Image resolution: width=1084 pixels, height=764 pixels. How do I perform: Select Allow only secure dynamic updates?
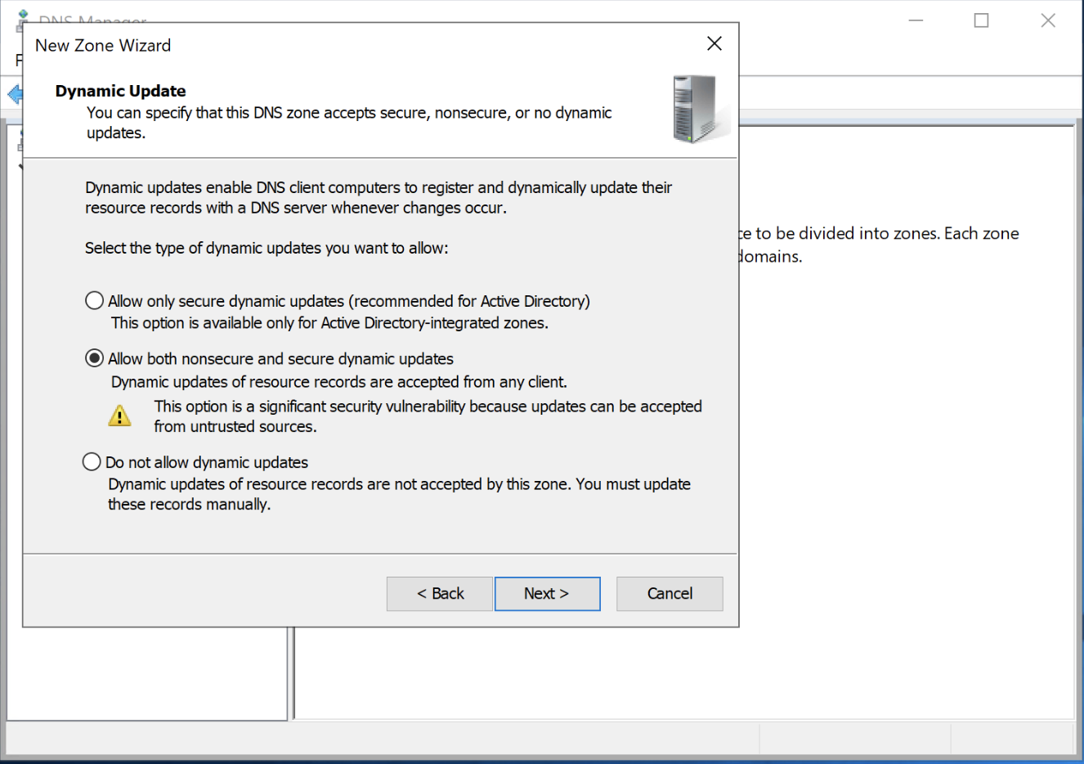[95, 301]
